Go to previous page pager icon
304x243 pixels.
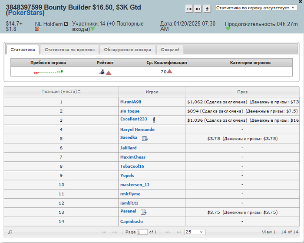point(114,232)
